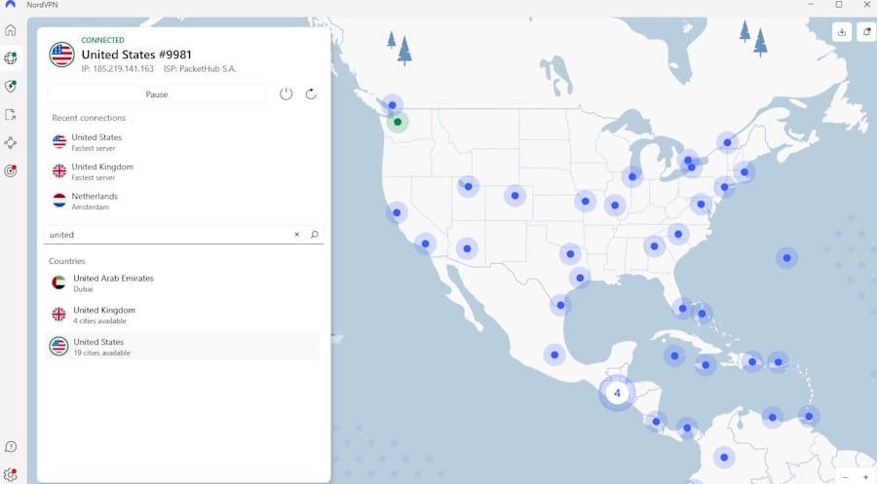
Task: Select the Montreal map marker
Action: coord(727,142)
